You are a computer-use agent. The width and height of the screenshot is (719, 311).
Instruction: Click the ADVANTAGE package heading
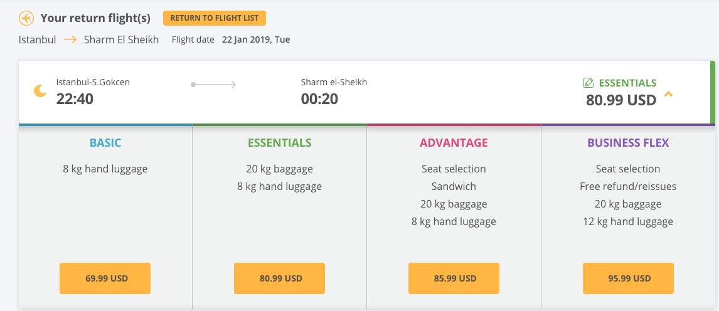pyautogui.click(x=454, y=142)
